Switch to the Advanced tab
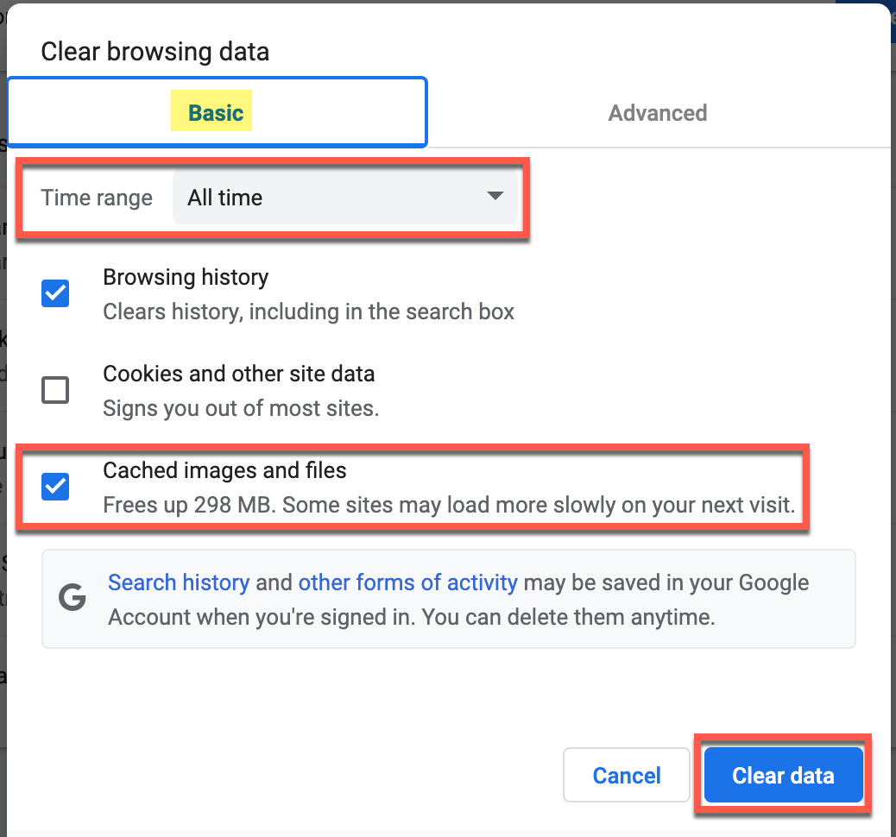 click(x=658, y=112)
